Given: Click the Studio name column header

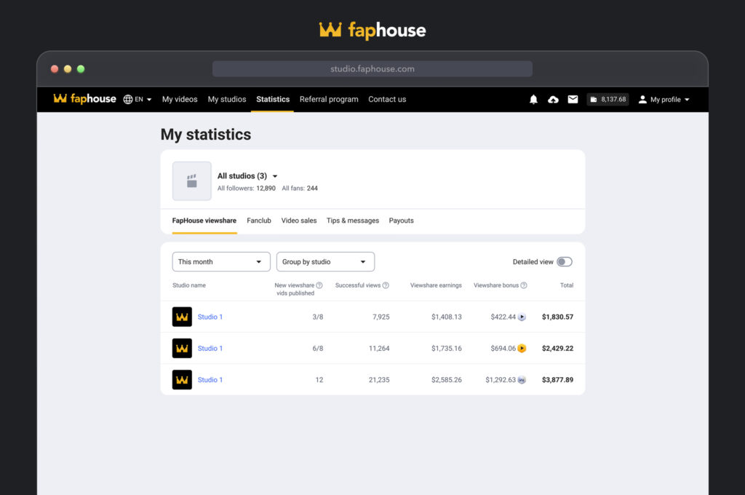Looking at the screenshot, I should [189, 285].
